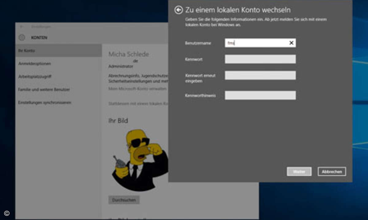Go back using the circled arrow in dialog

tap(178, 10)
